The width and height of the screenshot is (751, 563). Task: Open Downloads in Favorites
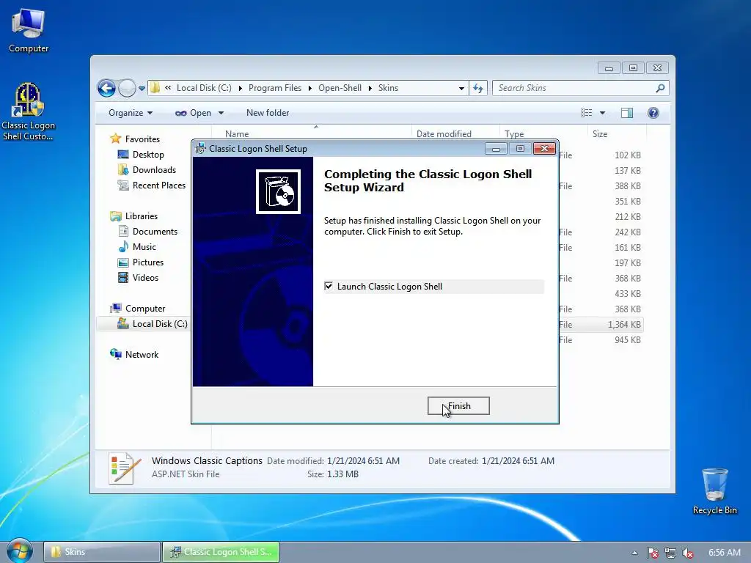[154, 170]
